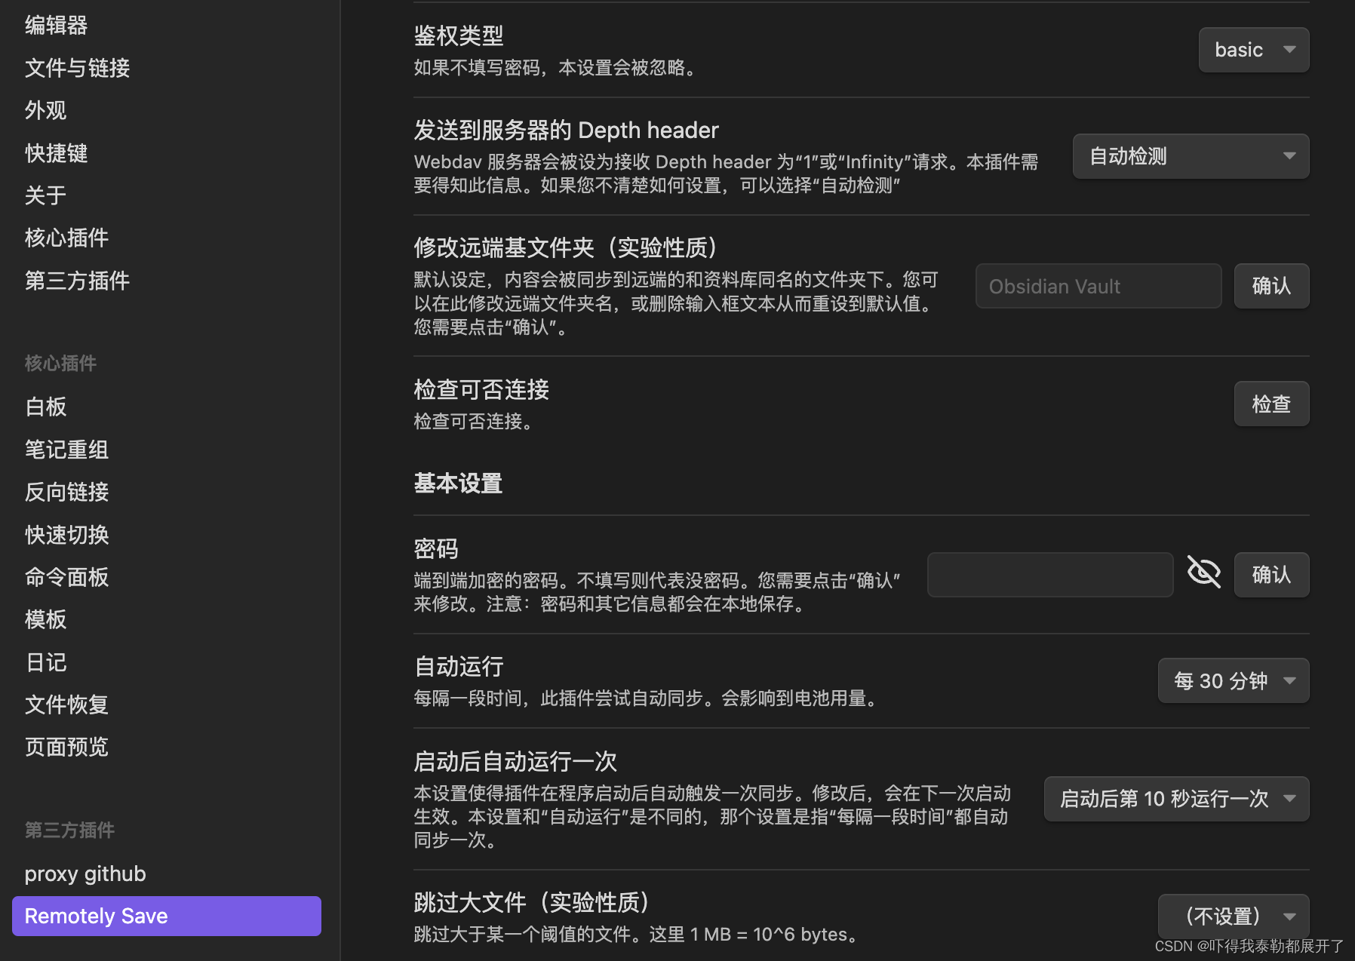This screenshot has height=961, width=1355.
Task: Select 命令面板 core plugin settings
Action: 66,577
